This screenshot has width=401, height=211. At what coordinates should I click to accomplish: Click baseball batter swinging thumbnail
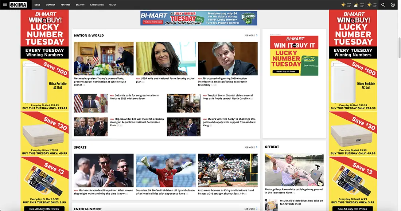coord(227,170)
